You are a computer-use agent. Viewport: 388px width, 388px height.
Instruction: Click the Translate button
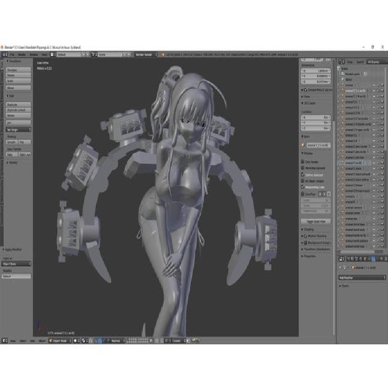tap(18, 70)
